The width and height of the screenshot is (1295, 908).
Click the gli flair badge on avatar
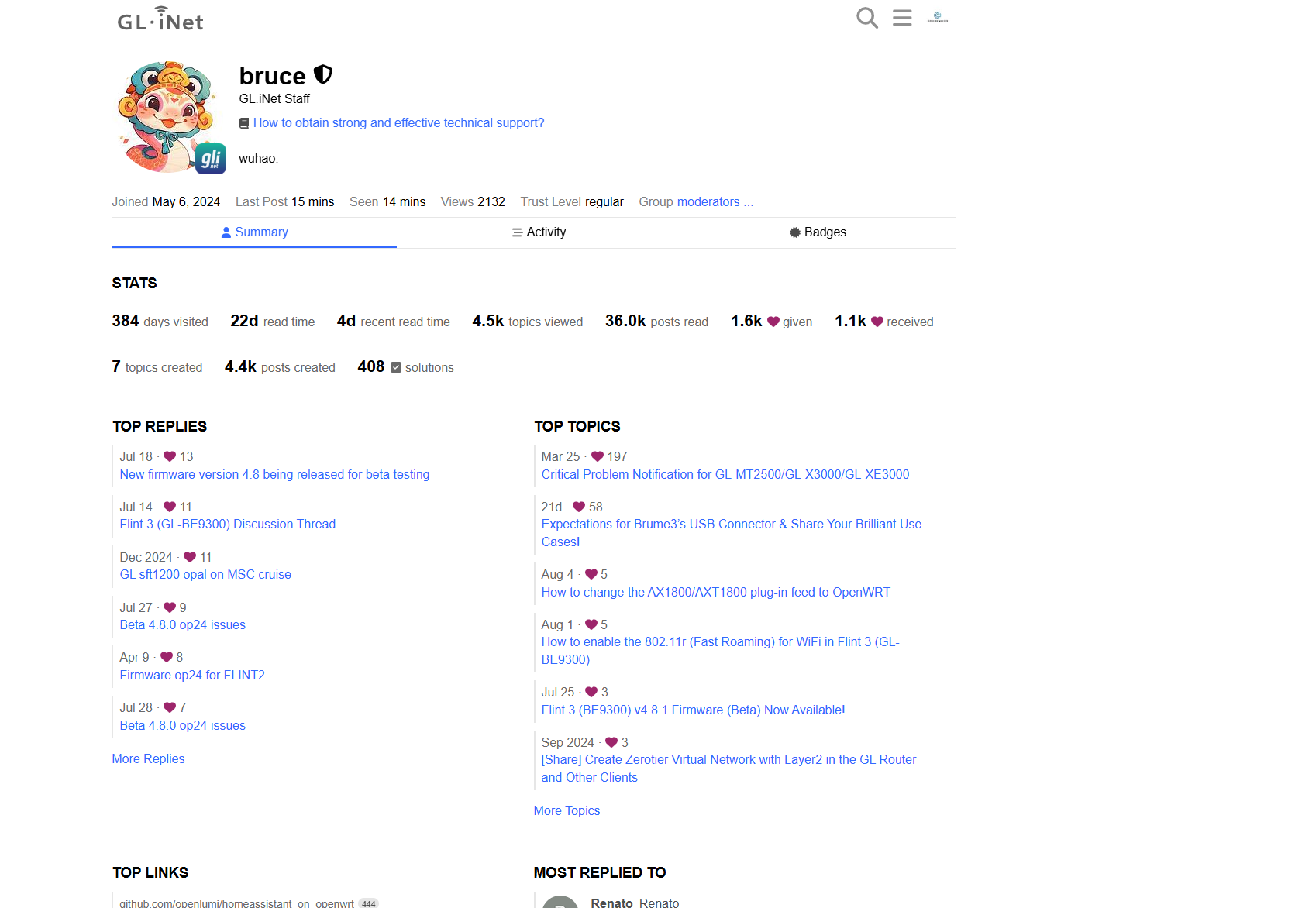210,159
